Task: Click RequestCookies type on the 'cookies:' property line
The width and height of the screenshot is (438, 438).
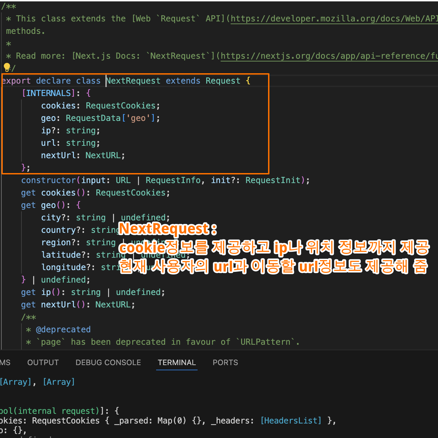Action: click(x=121, y=106)
